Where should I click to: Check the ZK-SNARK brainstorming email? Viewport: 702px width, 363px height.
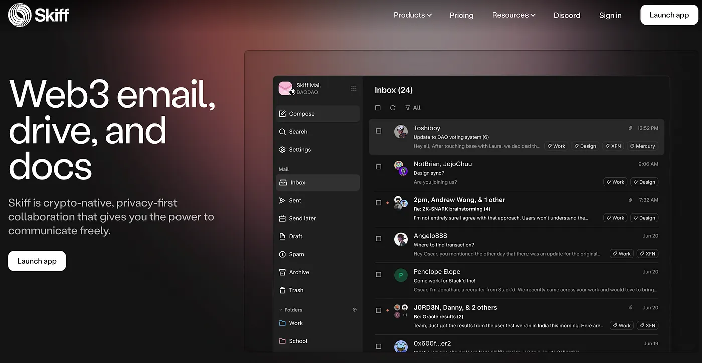pyautogui.click(x=379, y=203)
